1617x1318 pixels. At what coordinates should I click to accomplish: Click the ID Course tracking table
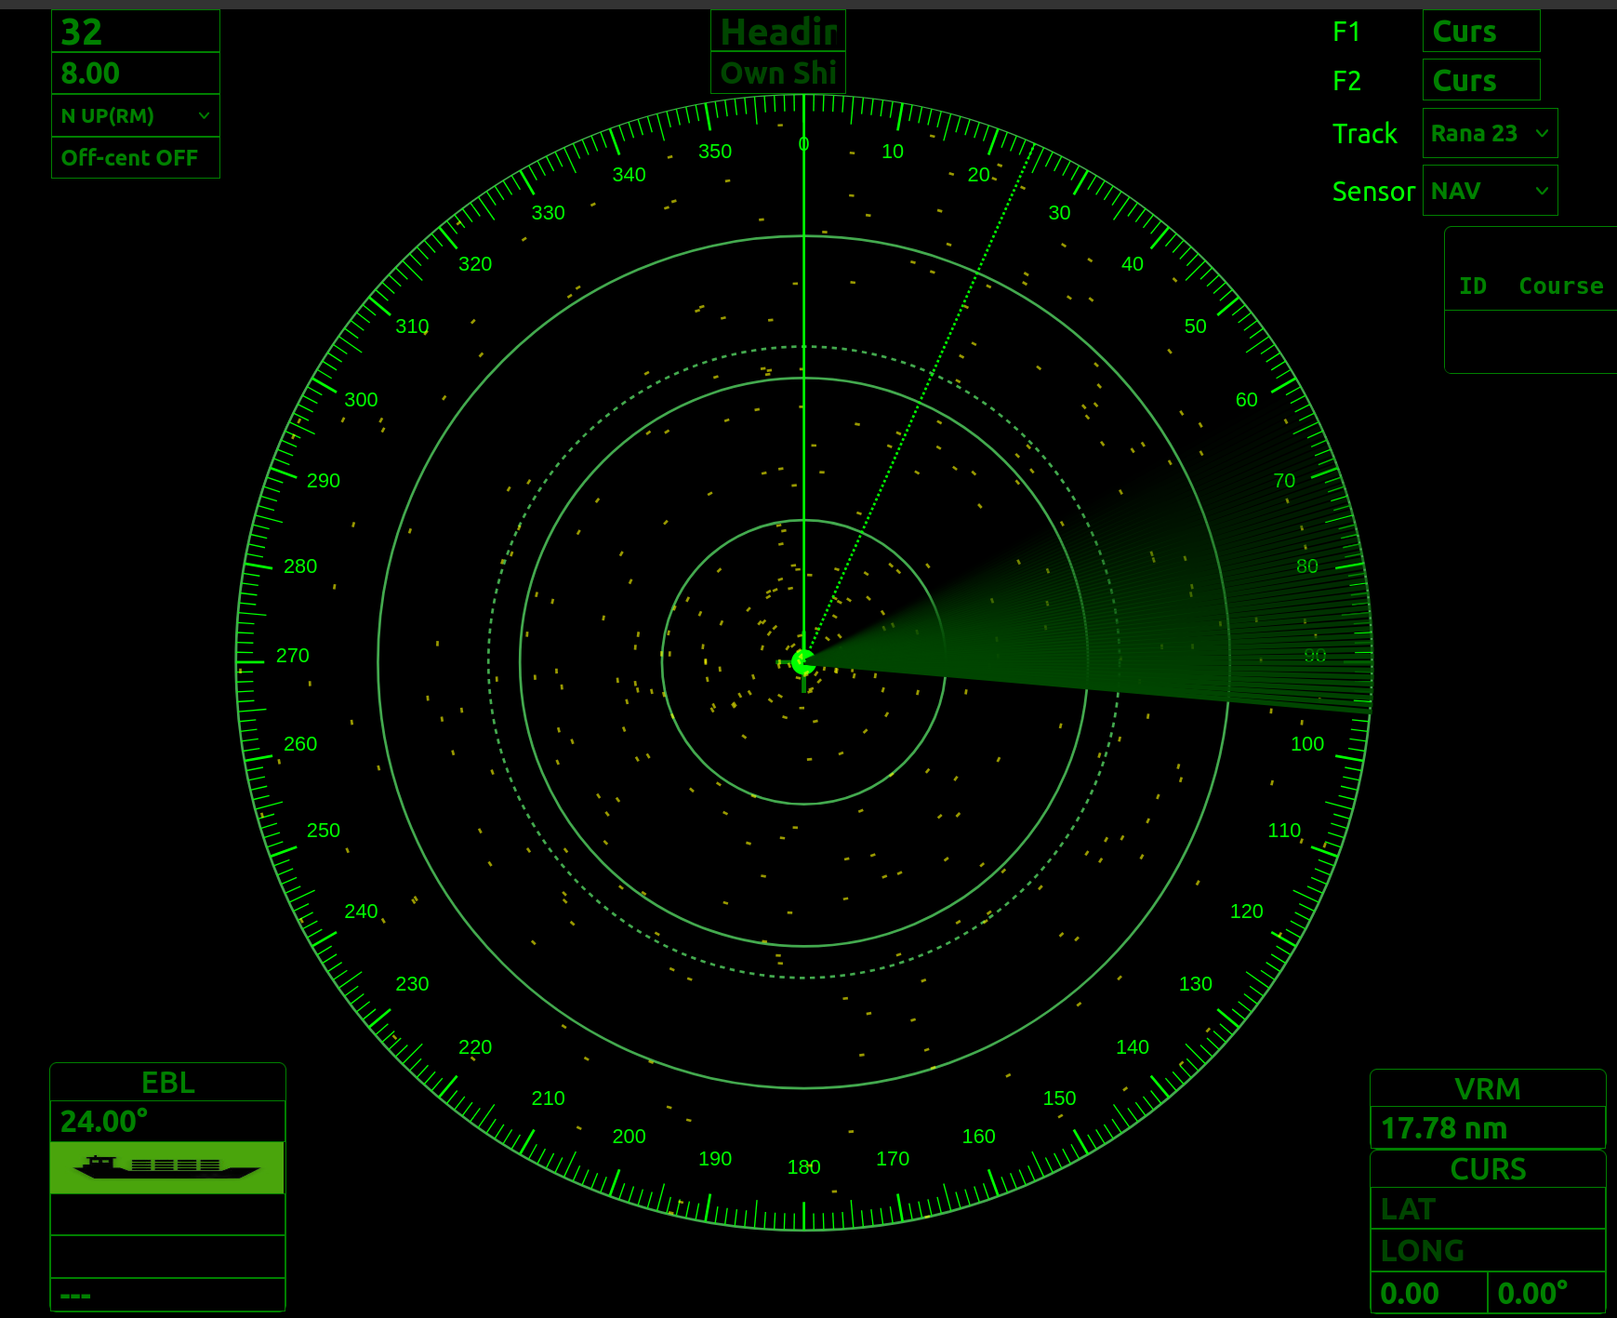coord(1529,286)
